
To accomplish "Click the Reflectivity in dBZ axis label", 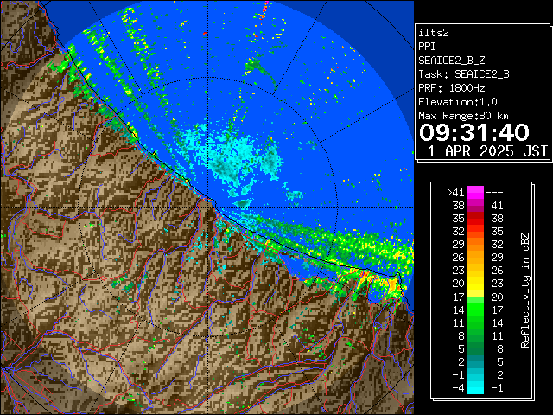I will click(x=525, y=290).
